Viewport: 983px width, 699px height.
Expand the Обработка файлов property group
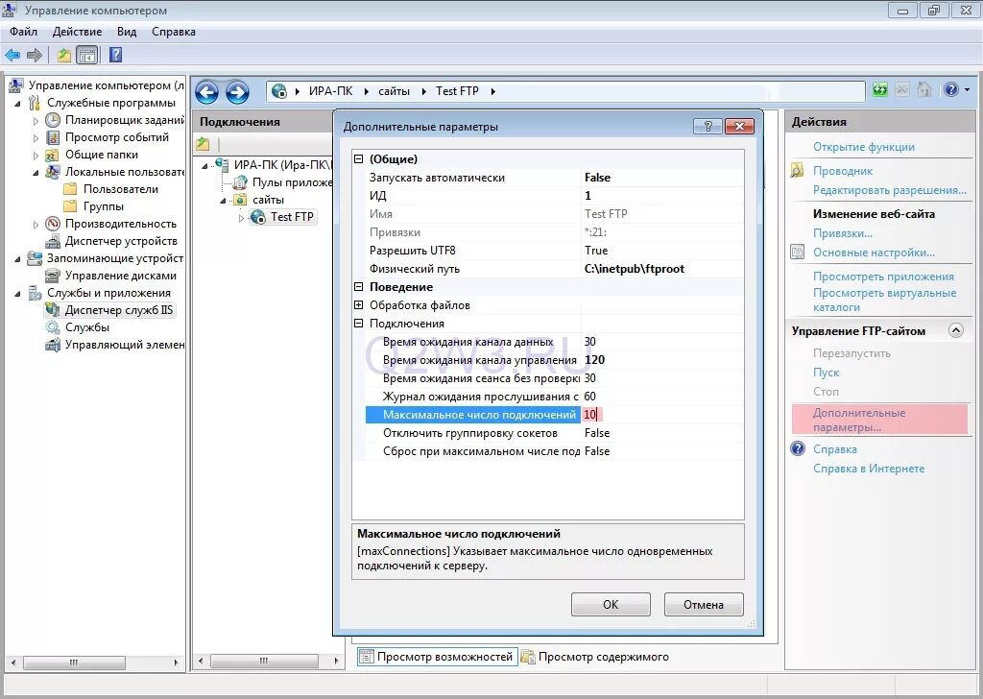pyautogui.click(x=359, y=305)
